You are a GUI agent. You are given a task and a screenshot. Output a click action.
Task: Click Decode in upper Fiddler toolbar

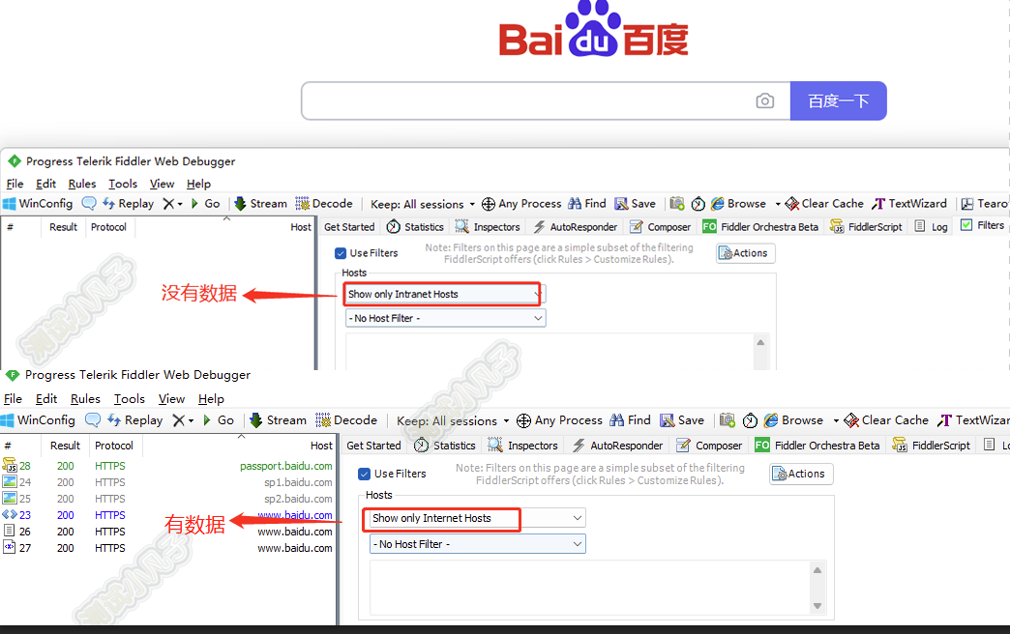[324, 203]
